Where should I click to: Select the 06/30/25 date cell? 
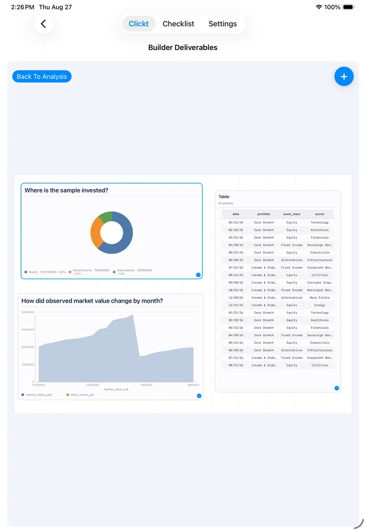pyautogui.click(x=236, y=260)
